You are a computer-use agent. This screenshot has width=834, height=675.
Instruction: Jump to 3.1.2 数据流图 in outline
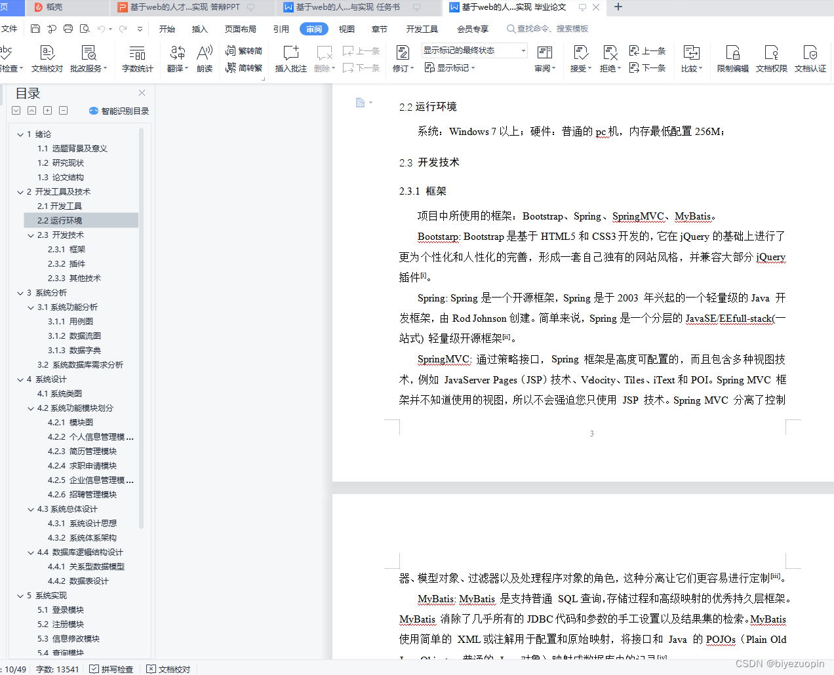74,336
